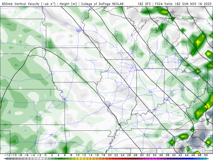213x160 pixels.
Task: Click the 'F024' forecast hour label
Action: (x=159, y=4)
